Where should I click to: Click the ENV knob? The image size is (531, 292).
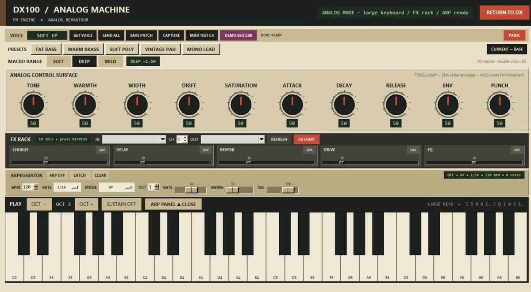(x=447, y=105)
